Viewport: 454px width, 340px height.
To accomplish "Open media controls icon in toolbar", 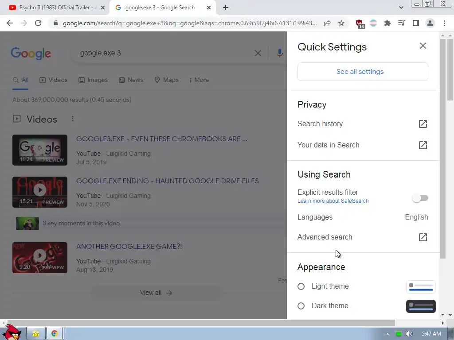I will (401, 23).
